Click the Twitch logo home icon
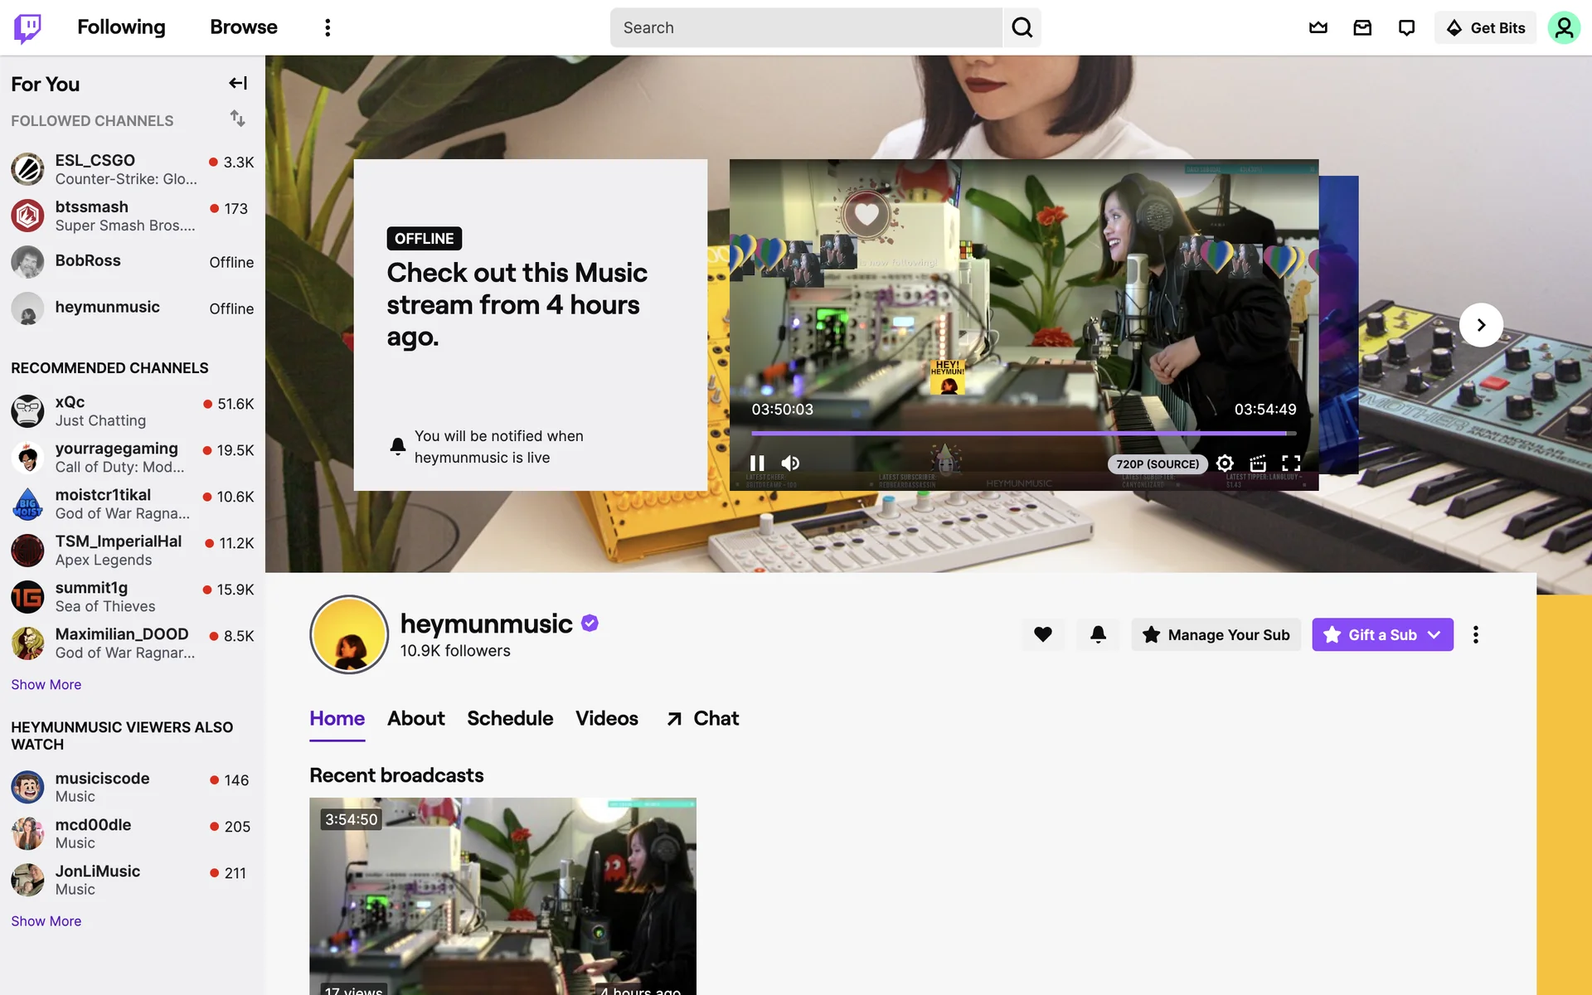Viewport: 1592px width, 995px height. [27, 27]
